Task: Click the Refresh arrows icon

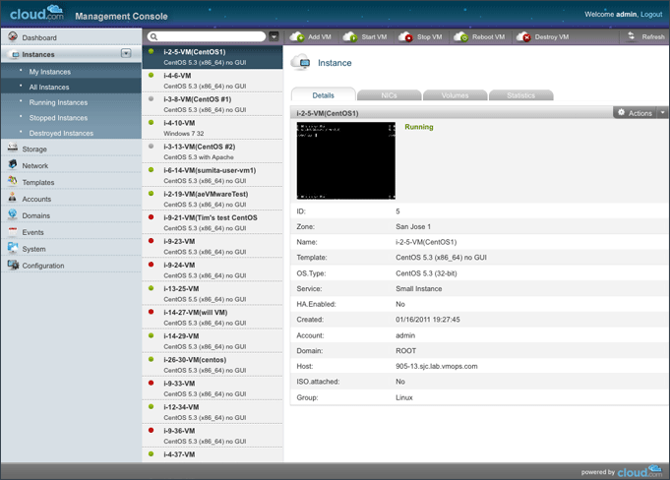Action: click(631, 36)
